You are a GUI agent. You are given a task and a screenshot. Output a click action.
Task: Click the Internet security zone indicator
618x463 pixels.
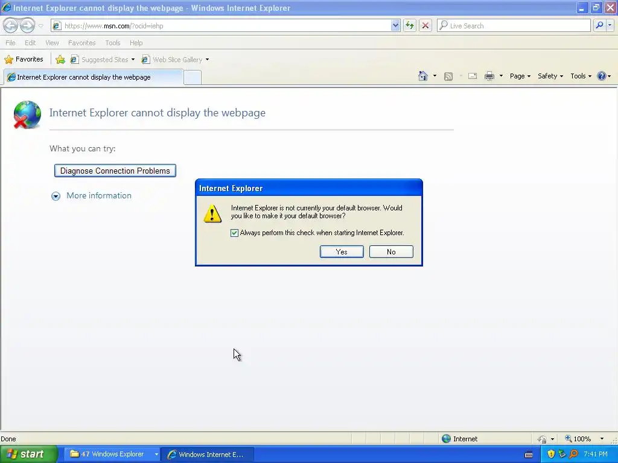coord(459,439)
